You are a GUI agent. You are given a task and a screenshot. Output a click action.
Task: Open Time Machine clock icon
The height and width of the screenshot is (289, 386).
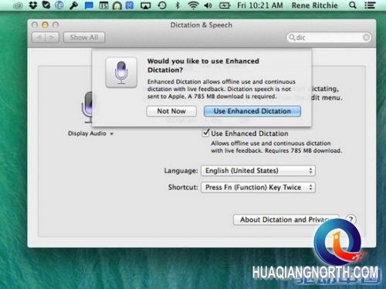(162, 5)
